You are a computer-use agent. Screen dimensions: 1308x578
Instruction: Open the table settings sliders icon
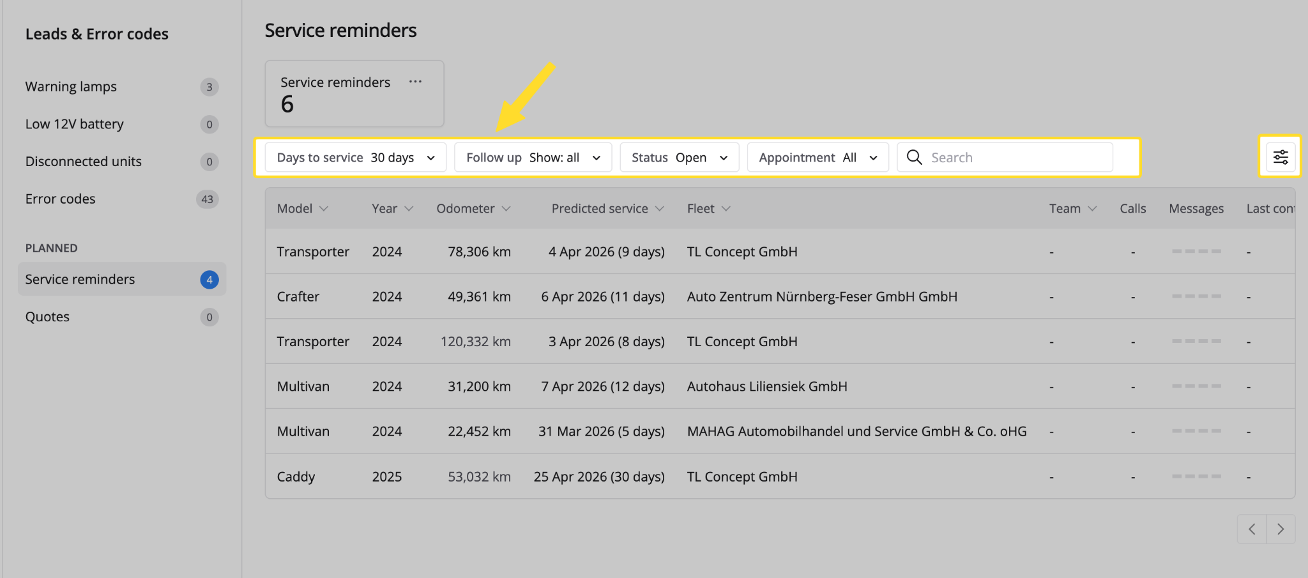1281,157
